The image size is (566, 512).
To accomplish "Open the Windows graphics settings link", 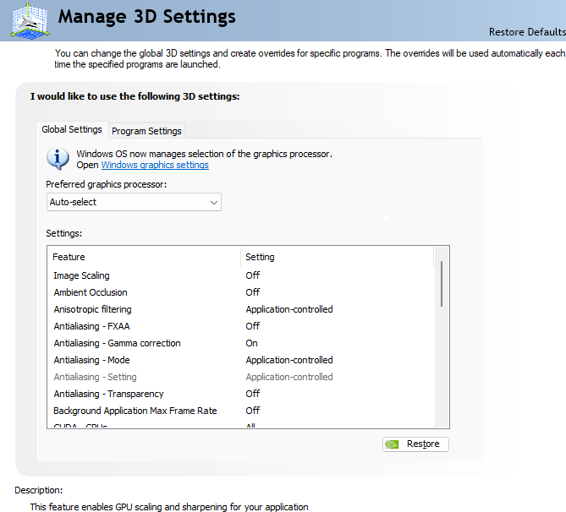I will [155, 166].
